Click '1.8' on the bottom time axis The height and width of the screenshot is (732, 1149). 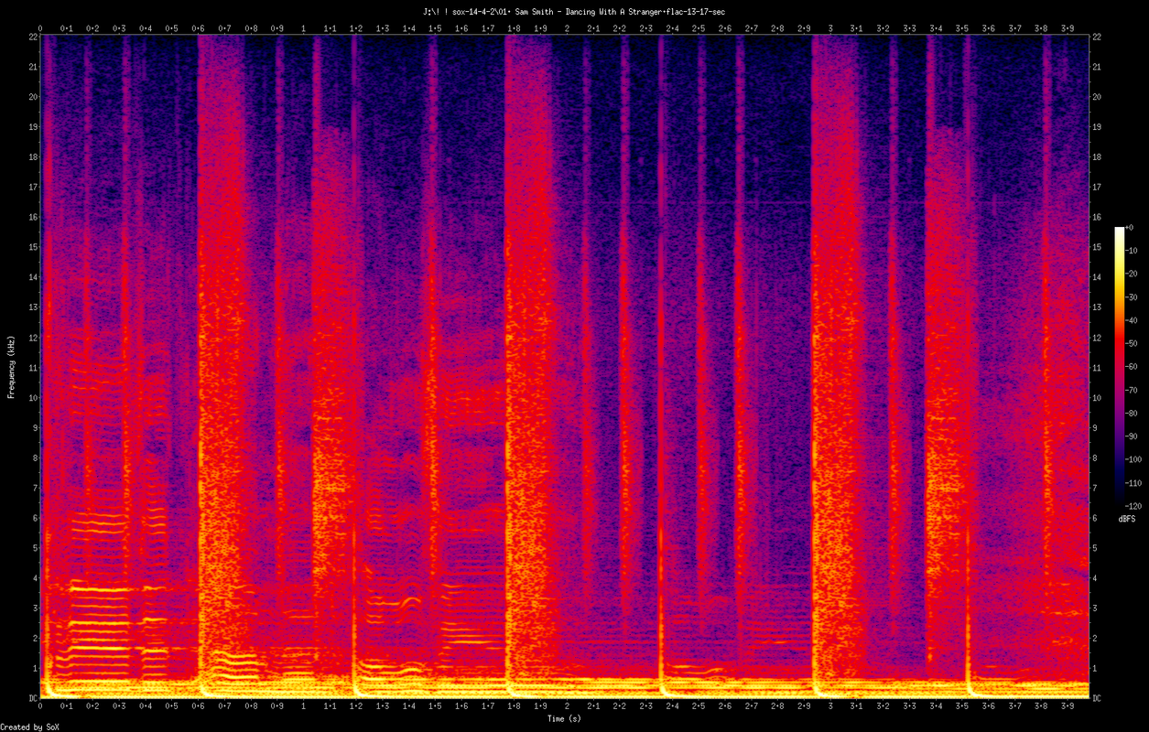[x=514, y=707]
